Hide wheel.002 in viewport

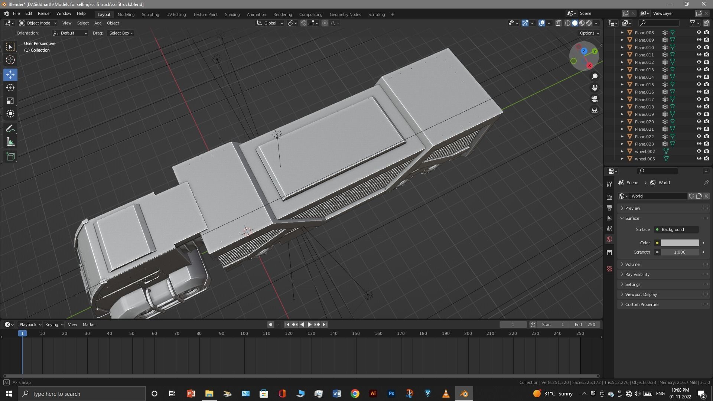(x=699, y=151)
